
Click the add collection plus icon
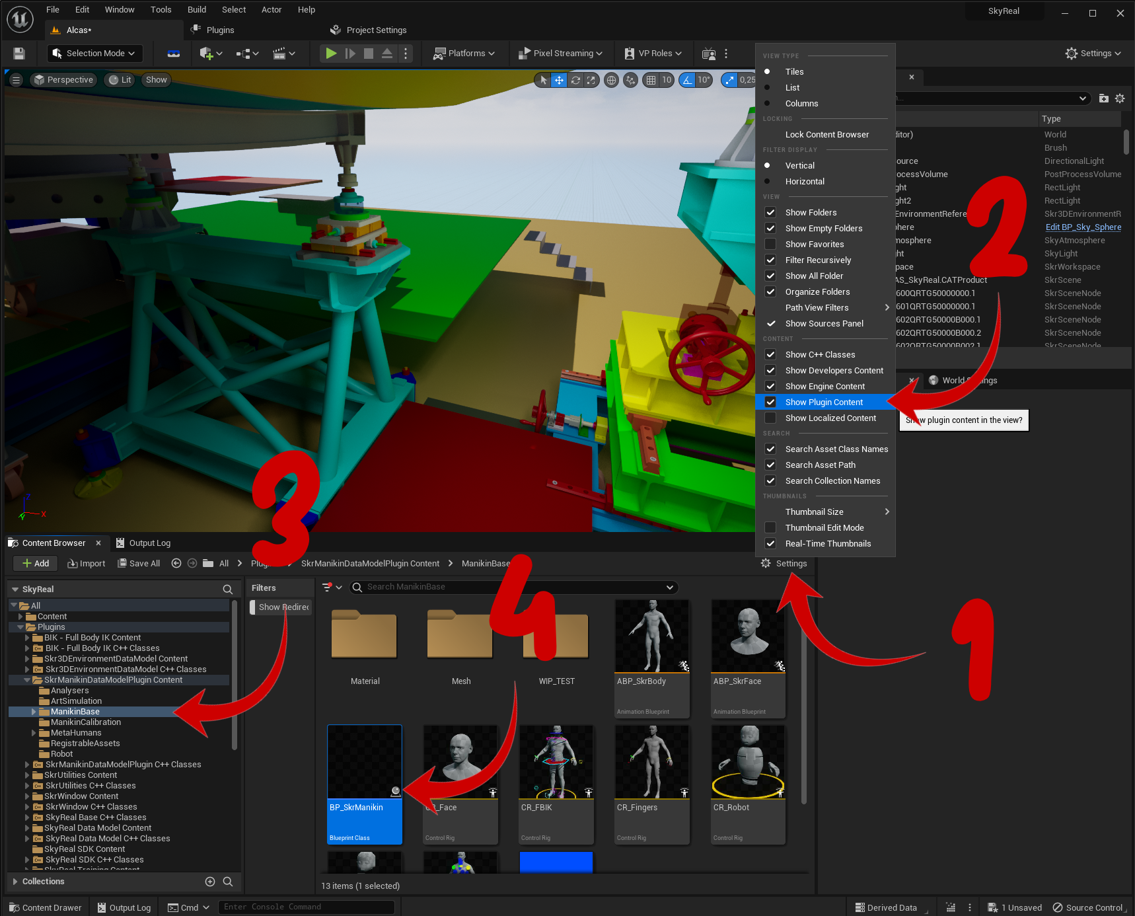point(210,881)
